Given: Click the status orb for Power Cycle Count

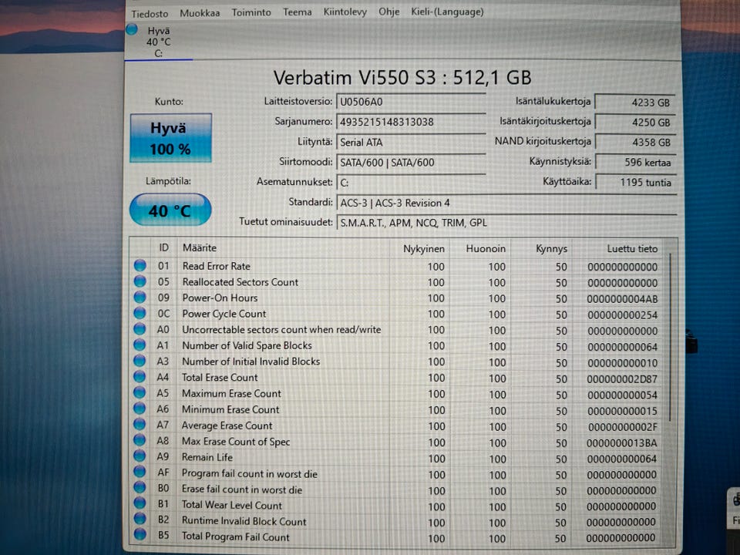Looking at the screenshot, I should pos(140,313).
